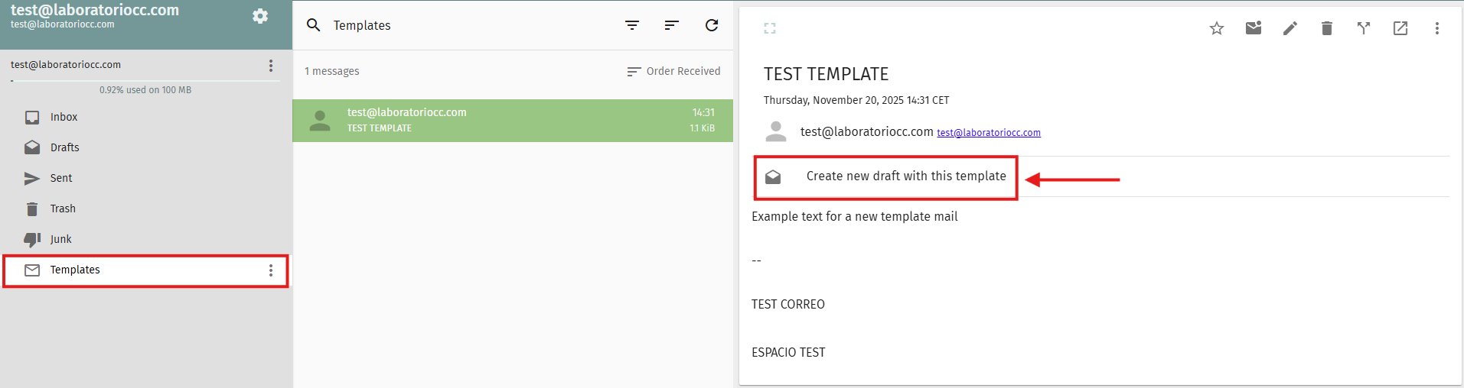
Task: Go to the Drafts folder
Action: [64, 147]
